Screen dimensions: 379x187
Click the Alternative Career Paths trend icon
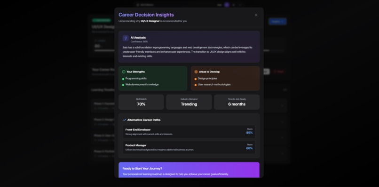[124, 120]
